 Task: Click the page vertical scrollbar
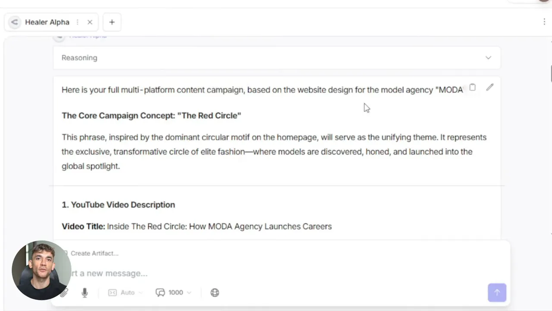551,73
